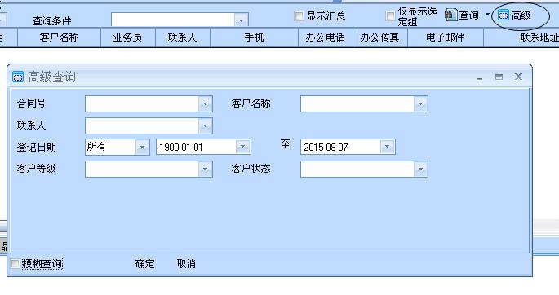Click the 办公传真 column header
The image size is (559, 295).
pos(379,37)
